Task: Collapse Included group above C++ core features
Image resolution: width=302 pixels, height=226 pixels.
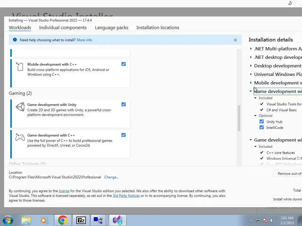Action: point(256,147)
